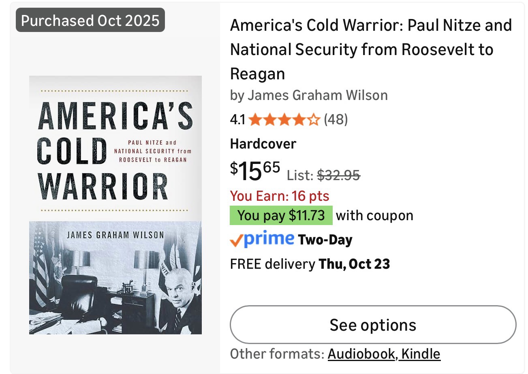Click the Two-Day shipping label
Image resolution: width=528 pixels, height=374 pixels.
click(x=325, y=240)
